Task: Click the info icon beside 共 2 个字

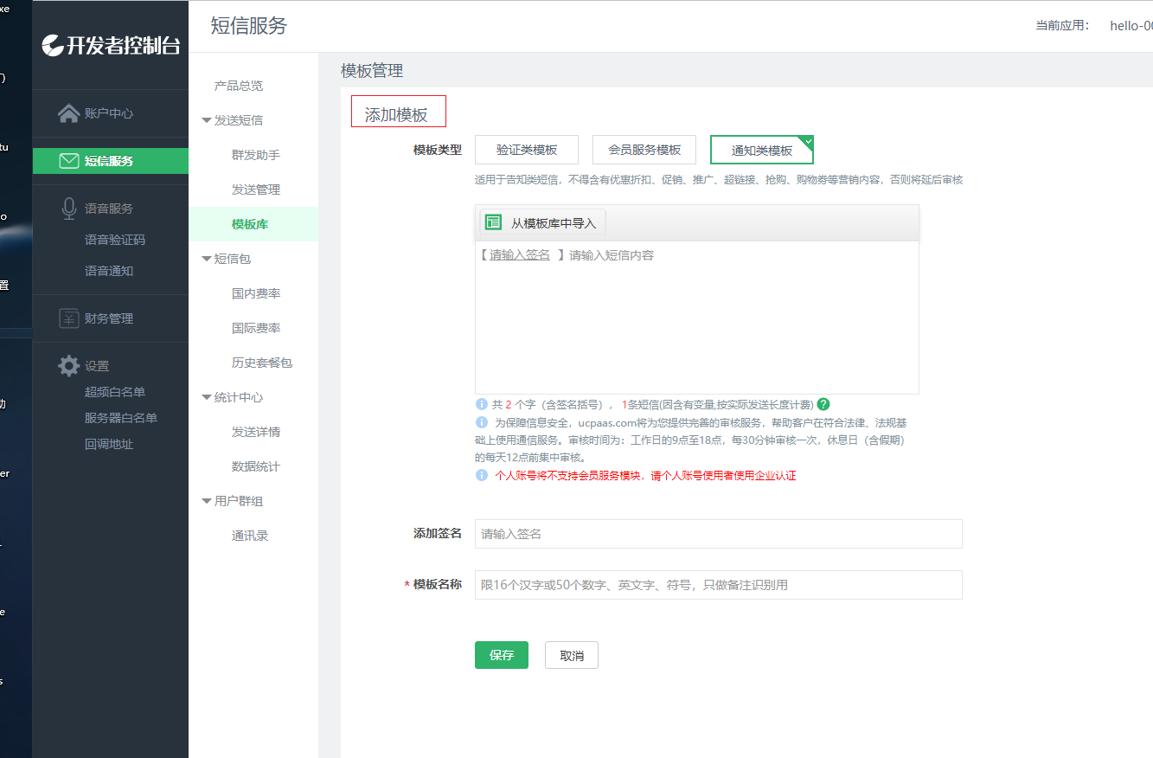Action: tap(482, 404)
